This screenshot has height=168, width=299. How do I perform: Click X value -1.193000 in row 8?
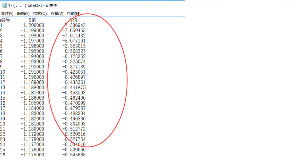(33, 61)
